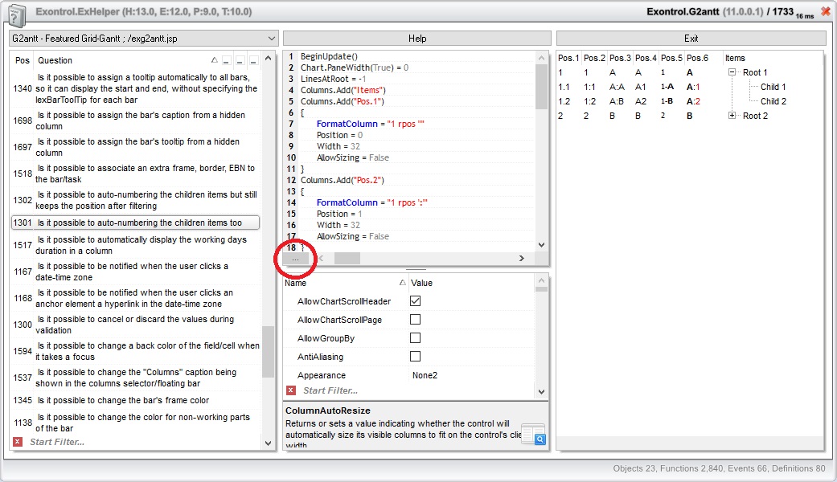Close the ExHelper window with the red X
The height and width of the screenshot is (482, 837).
click(x=825, y=12)
